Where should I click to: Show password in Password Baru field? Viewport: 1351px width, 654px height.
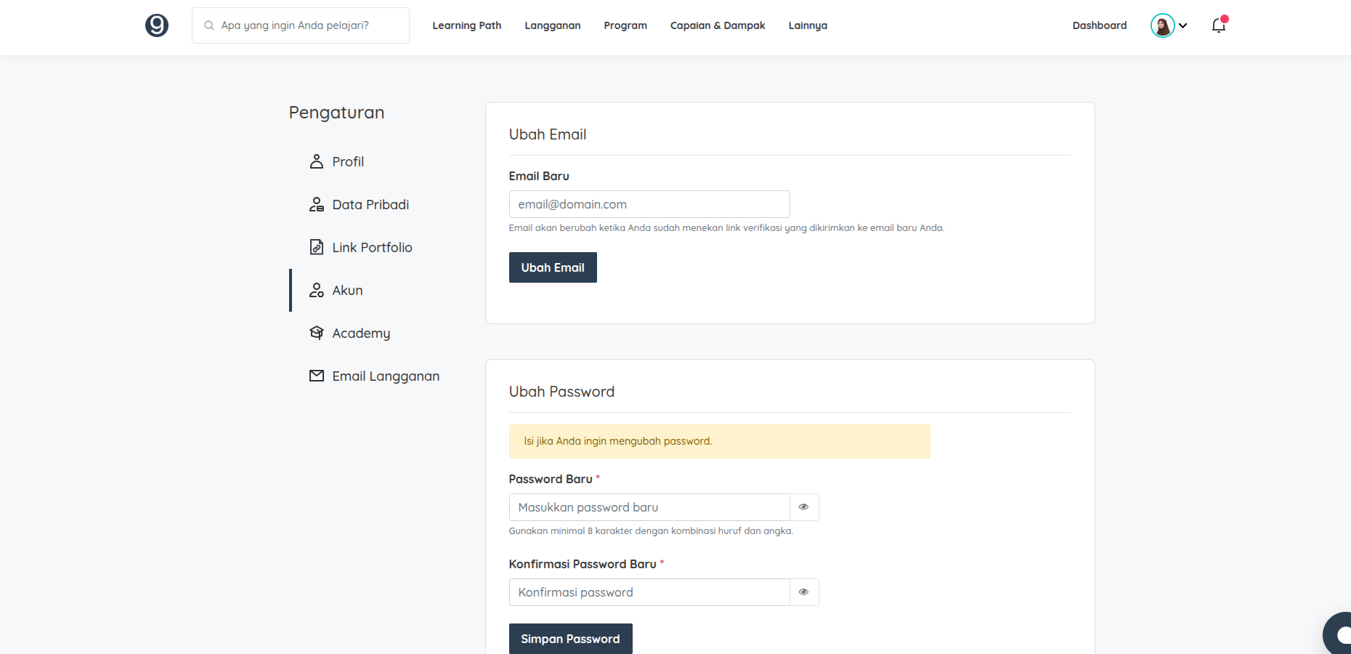click(x=803, y=507)
